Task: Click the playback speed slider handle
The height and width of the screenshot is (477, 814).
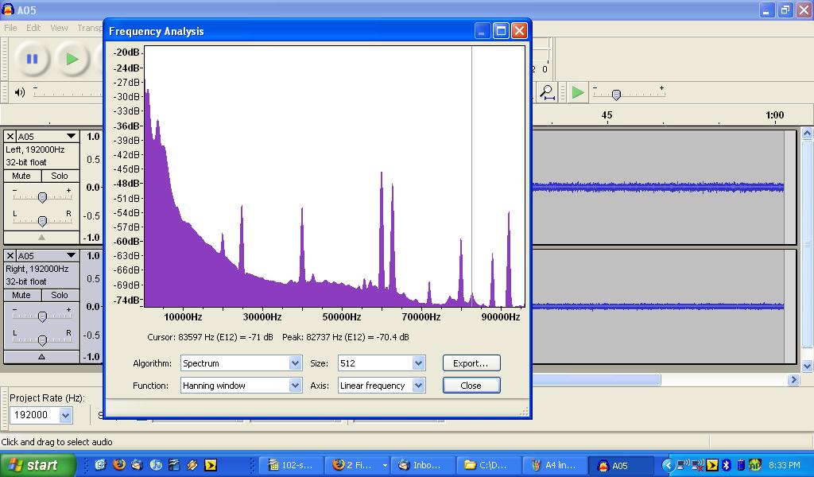Action: [615, 95]
